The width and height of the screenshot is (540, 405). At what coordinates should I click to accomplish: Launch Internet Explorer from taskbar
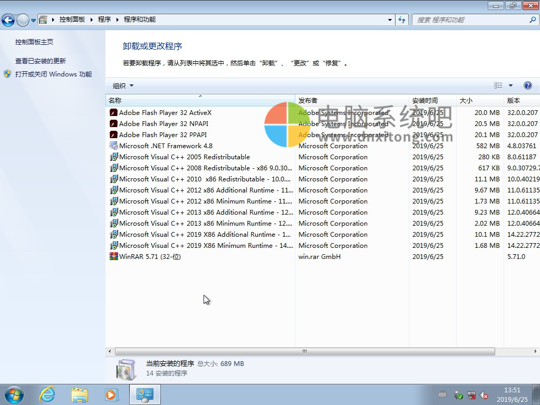pos(47,394)
